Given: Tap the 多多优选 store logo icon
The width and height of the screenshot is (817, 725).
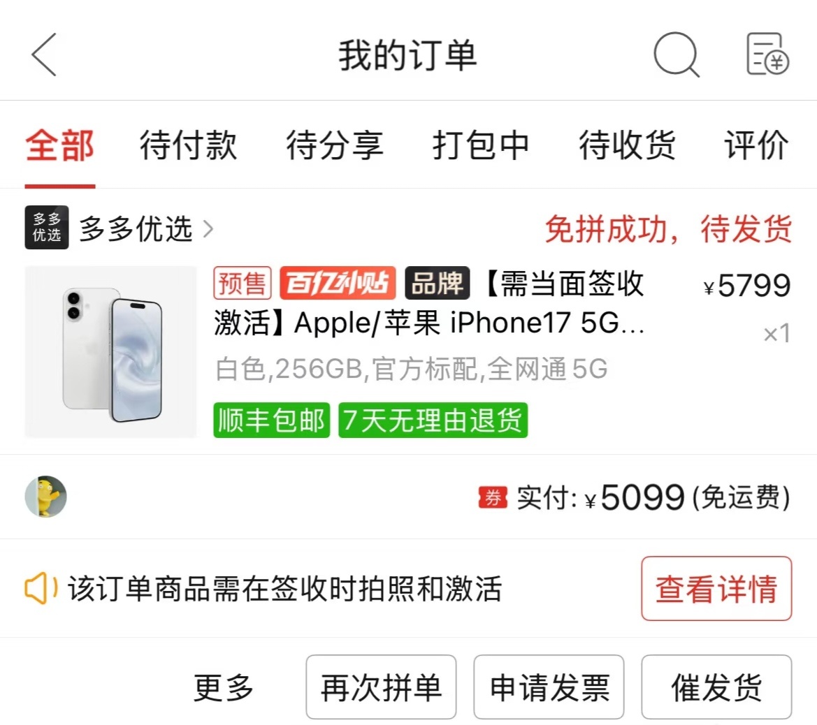Looking at the screenshot, I should tap(46, 228).
